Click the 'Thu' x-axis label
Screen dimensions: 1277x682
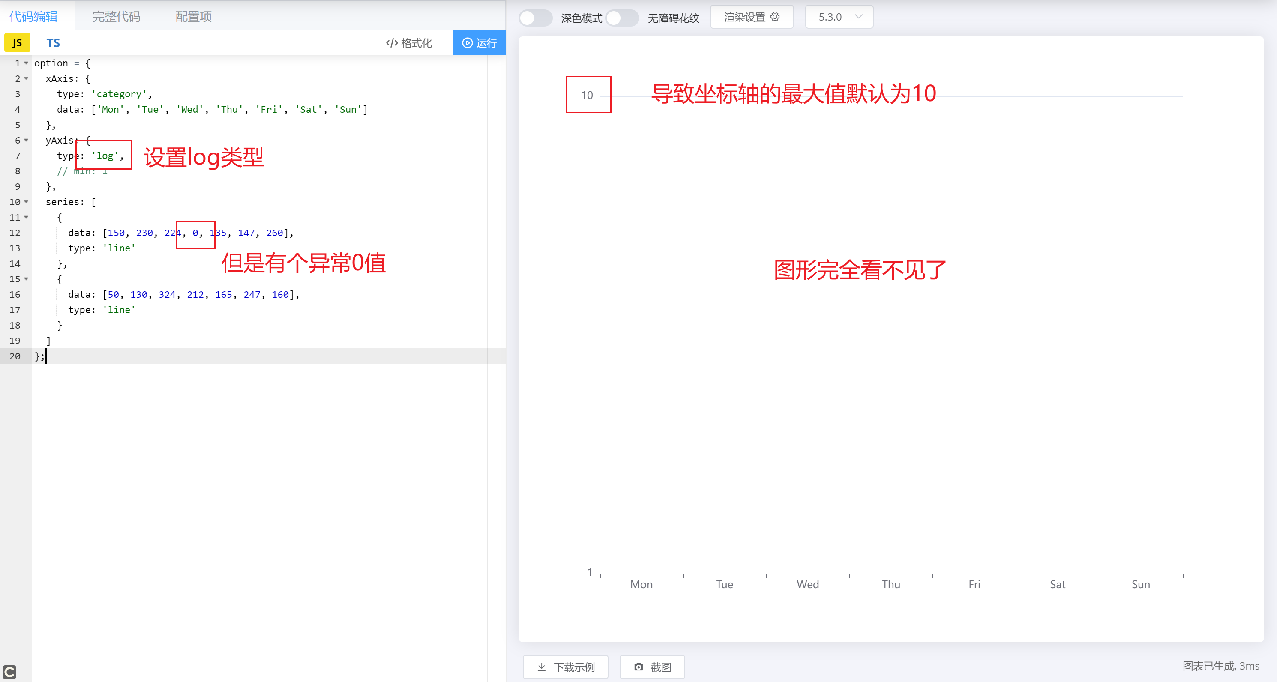tap(891, 584)
